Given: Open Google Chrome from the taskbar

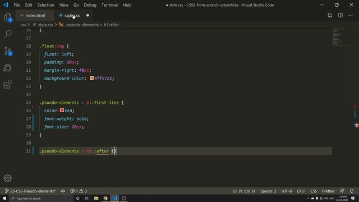Looking at the screenshot, I should (105, 198).
